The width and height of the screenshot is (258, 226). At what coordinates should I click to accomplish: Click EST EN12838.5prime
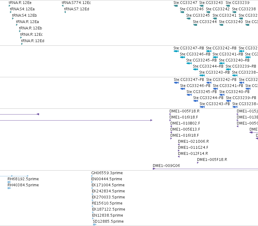click(x=108, y=215)
